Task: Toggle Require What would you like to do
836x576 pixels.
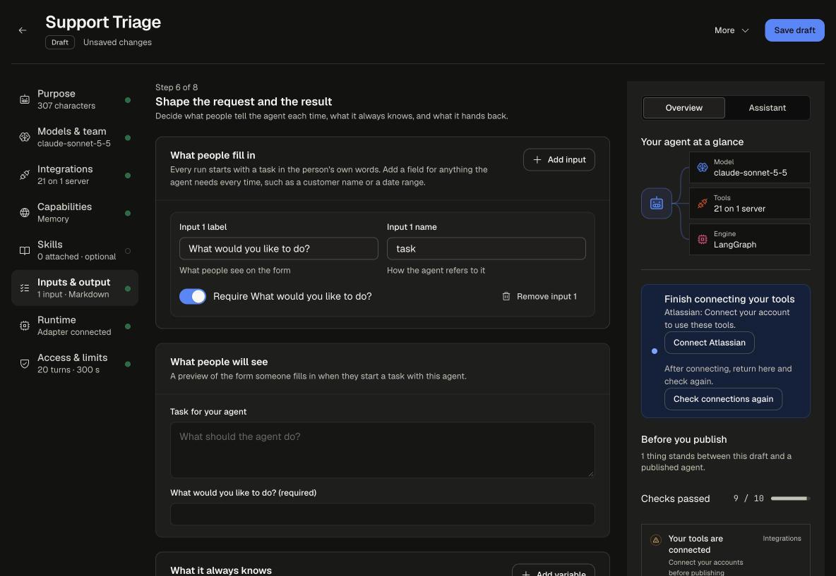Action: coord(193,297)
